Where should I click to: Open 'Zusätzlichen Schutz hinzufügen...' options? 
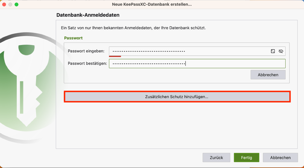tap(177, 97)
